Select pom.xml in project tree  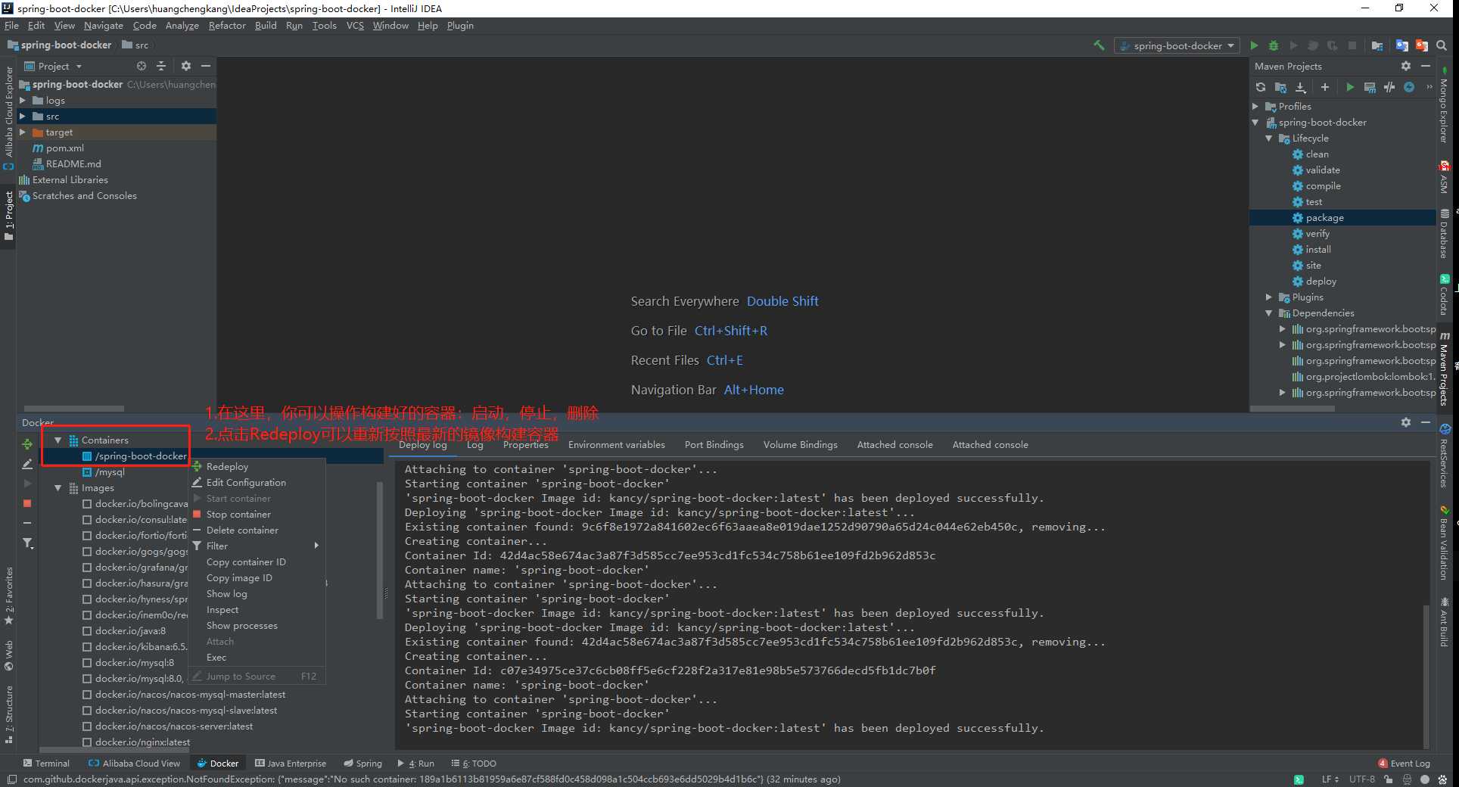click(64, 148)
